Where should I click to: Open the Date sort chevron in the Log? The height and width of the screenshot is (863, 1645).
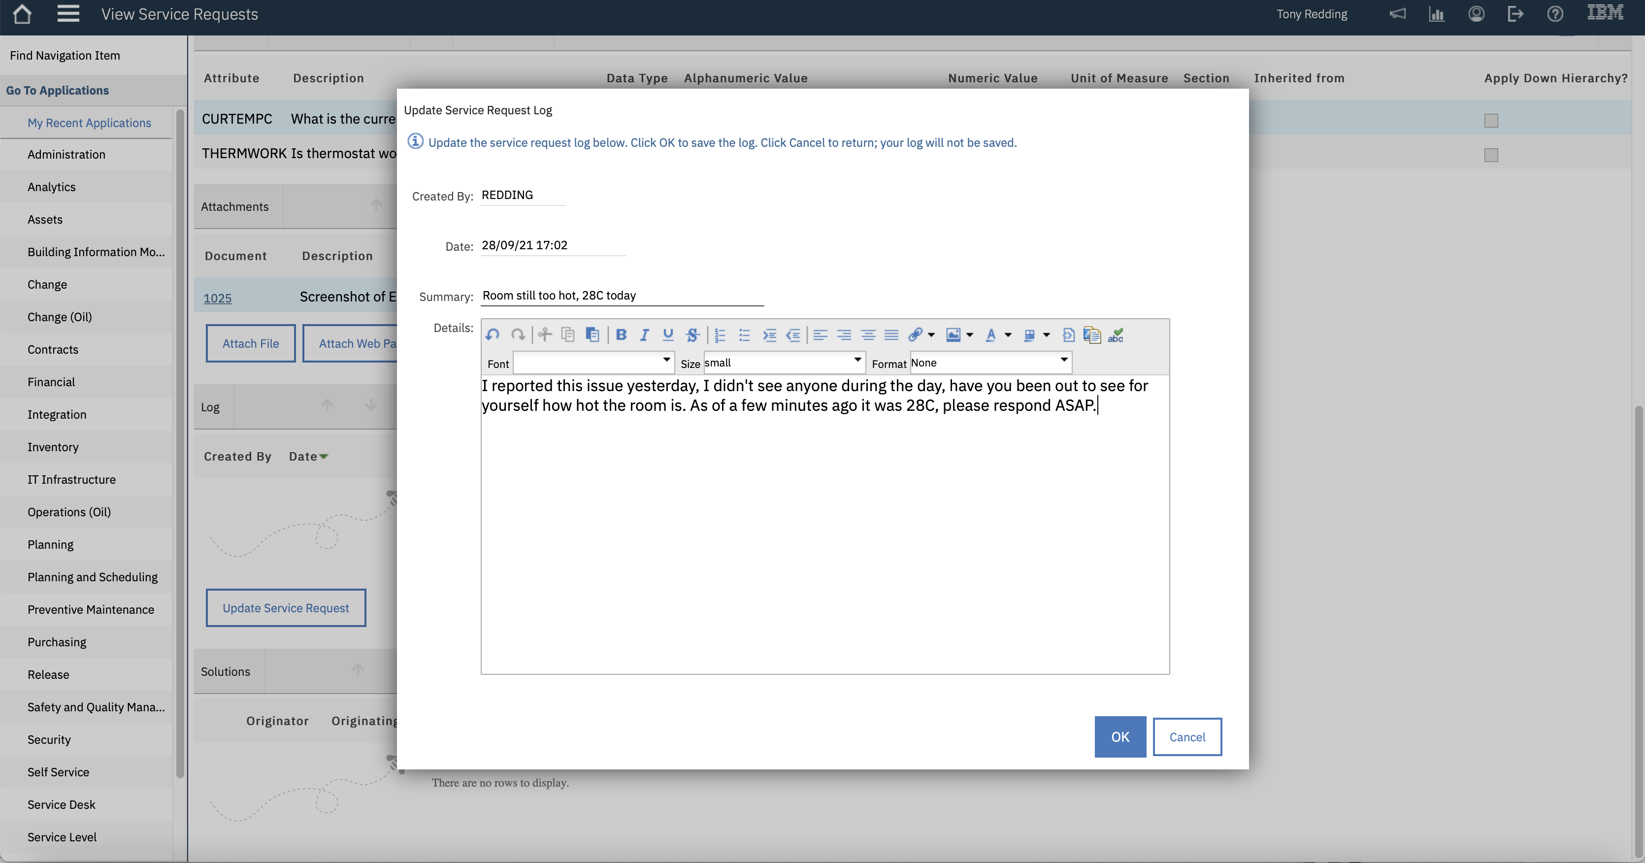point(323,456)
